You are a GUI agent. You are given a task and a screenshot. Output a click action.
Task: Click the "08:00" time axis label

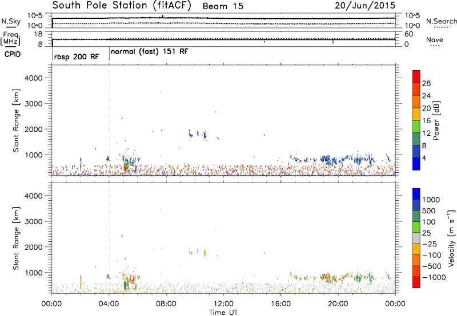(x=166, y=304)
